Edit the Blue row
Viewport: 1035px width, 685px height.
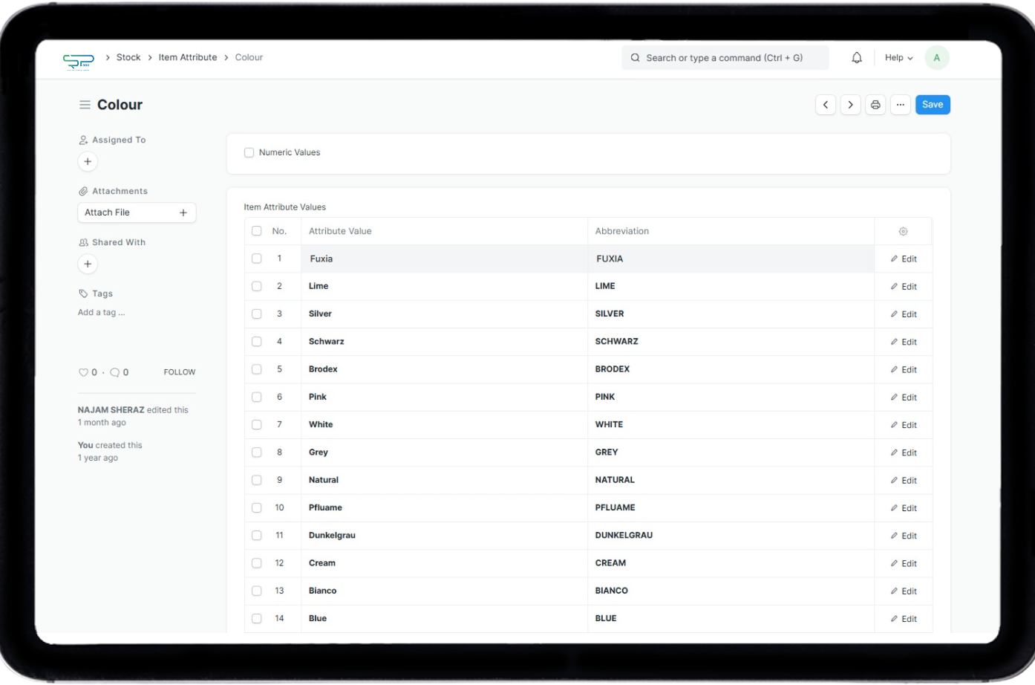click(904, 619)
